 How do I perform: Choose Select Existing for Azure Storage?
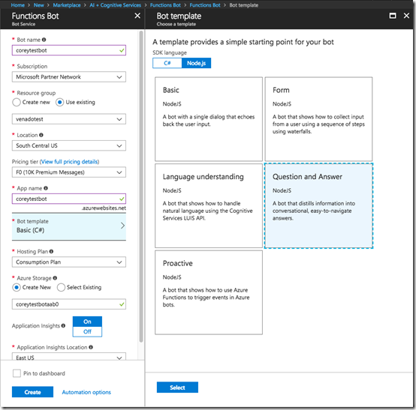click(x=61, y=287)
